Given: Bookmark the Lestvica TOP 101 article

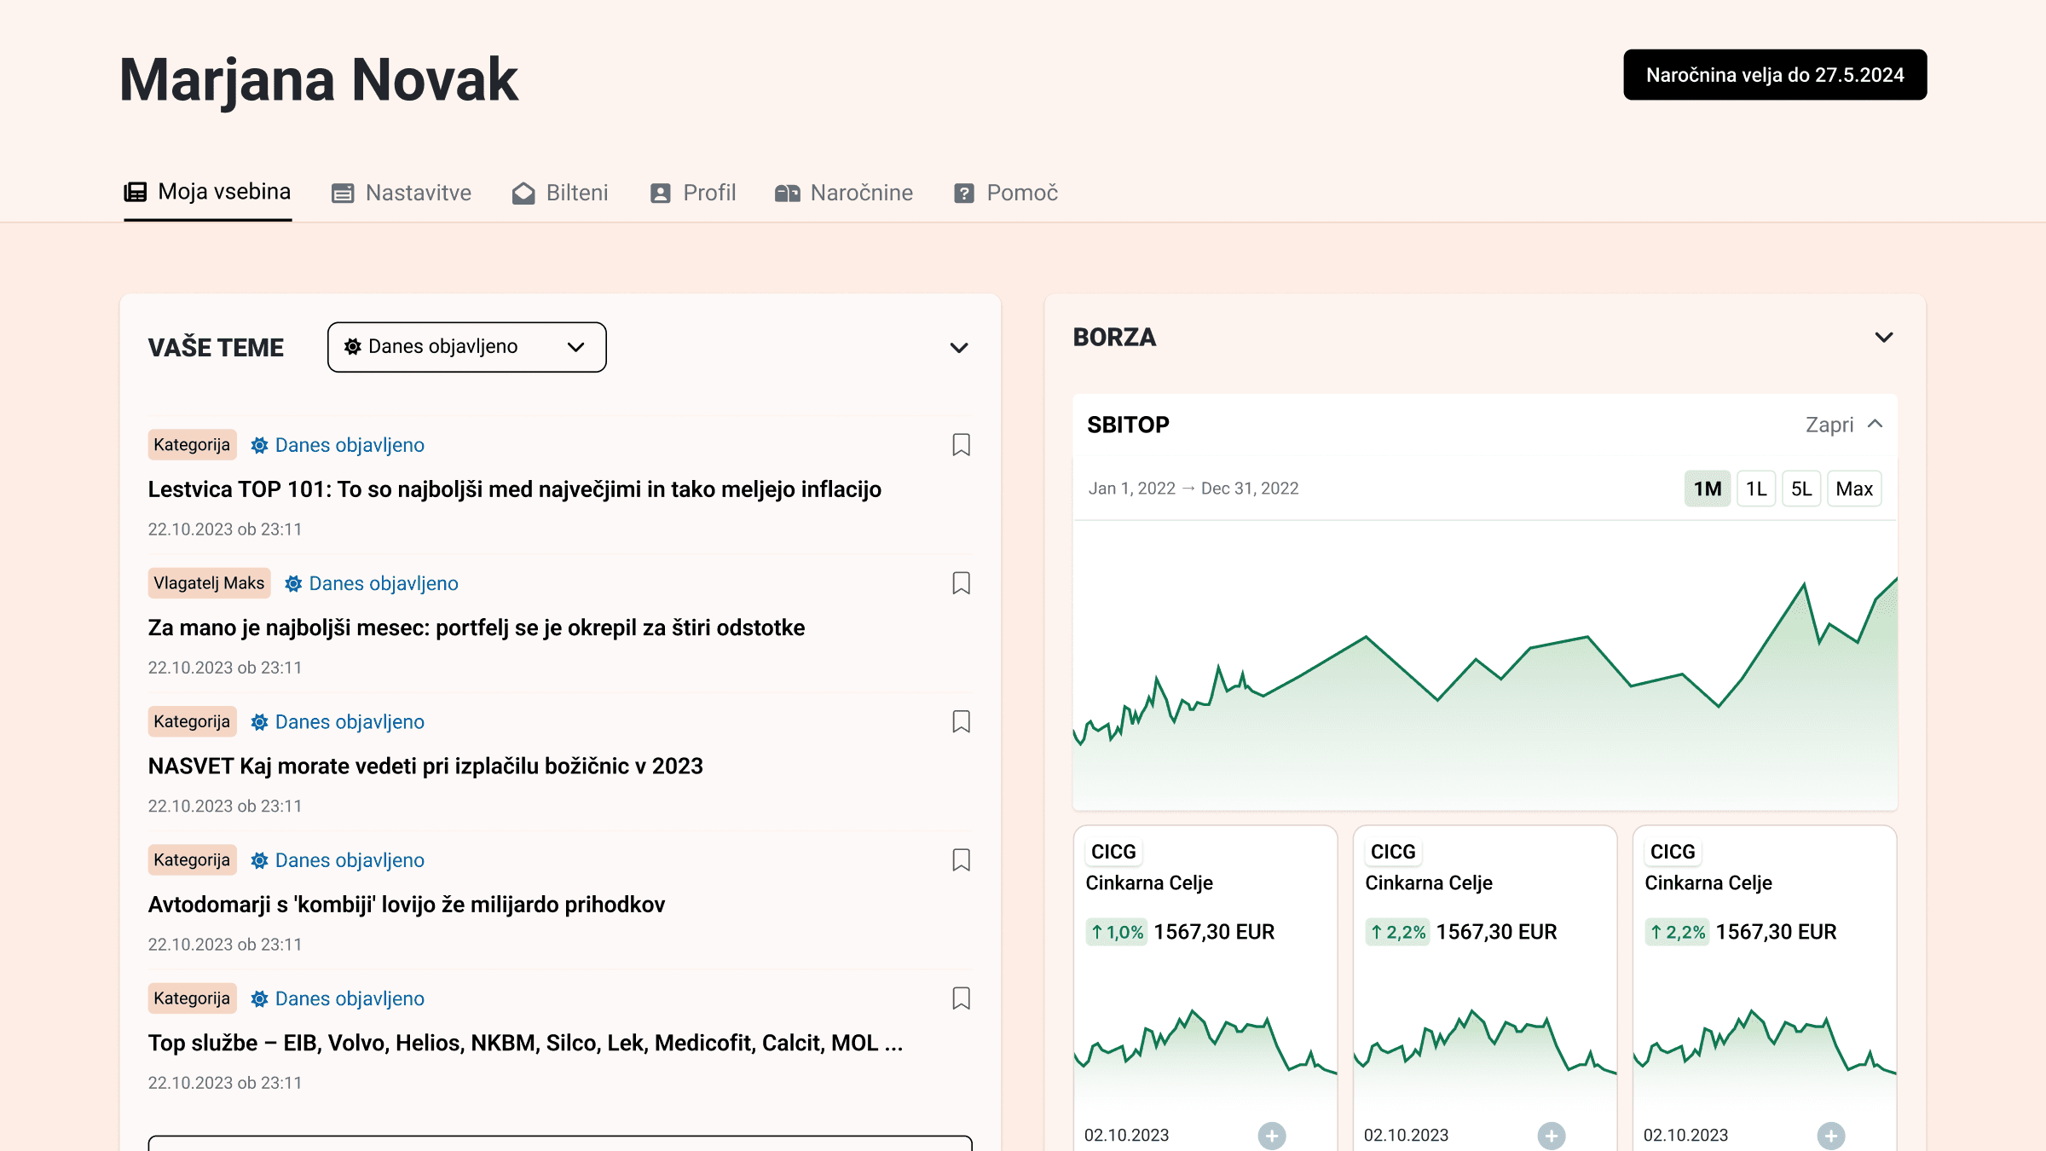Looking at the screenshot, I should pyautogui.click(x=961, y=445).
